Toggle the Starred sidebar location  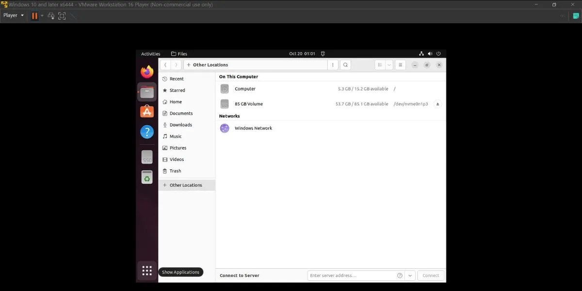pos(178,90)
